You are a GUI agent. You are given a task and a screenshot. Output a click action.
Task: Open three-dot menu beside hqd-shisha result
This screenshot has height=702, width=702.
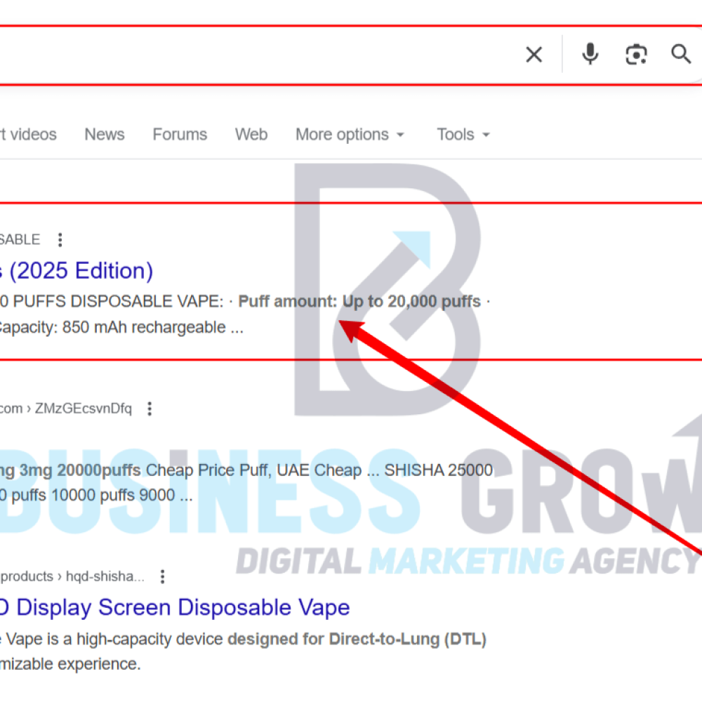point(163,576)
